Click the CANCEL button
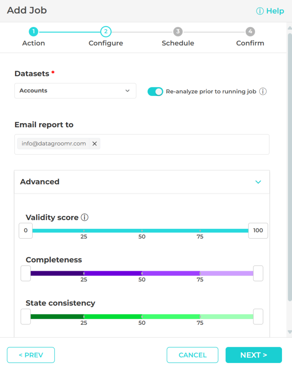This screenshot has width=292, height=368. 193,355
